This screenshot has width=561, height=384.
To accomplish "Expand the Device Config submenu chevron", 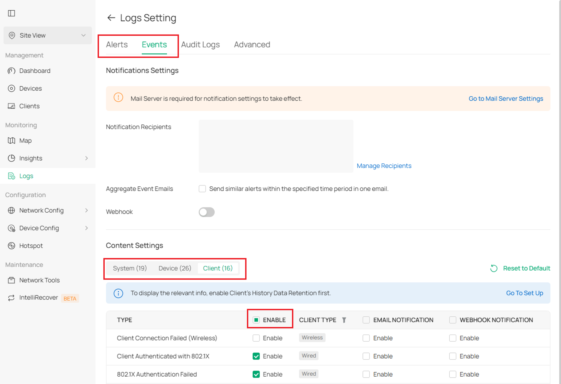I will [x=87, y=228].
